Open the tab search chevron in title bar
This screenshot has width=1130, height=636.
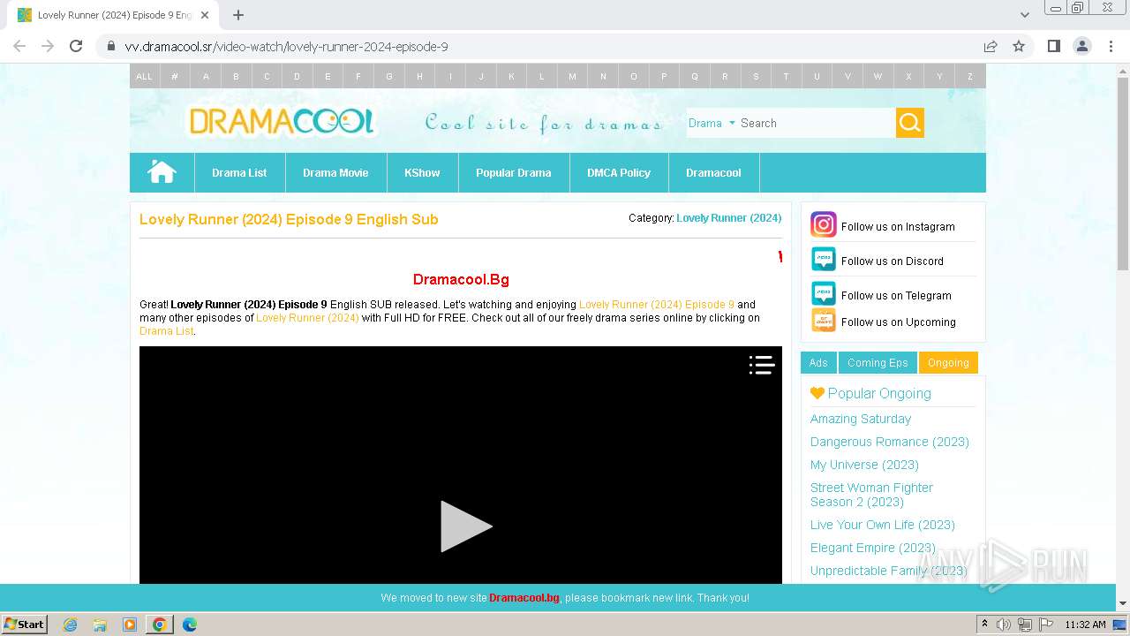click(x=1024, y=15)
